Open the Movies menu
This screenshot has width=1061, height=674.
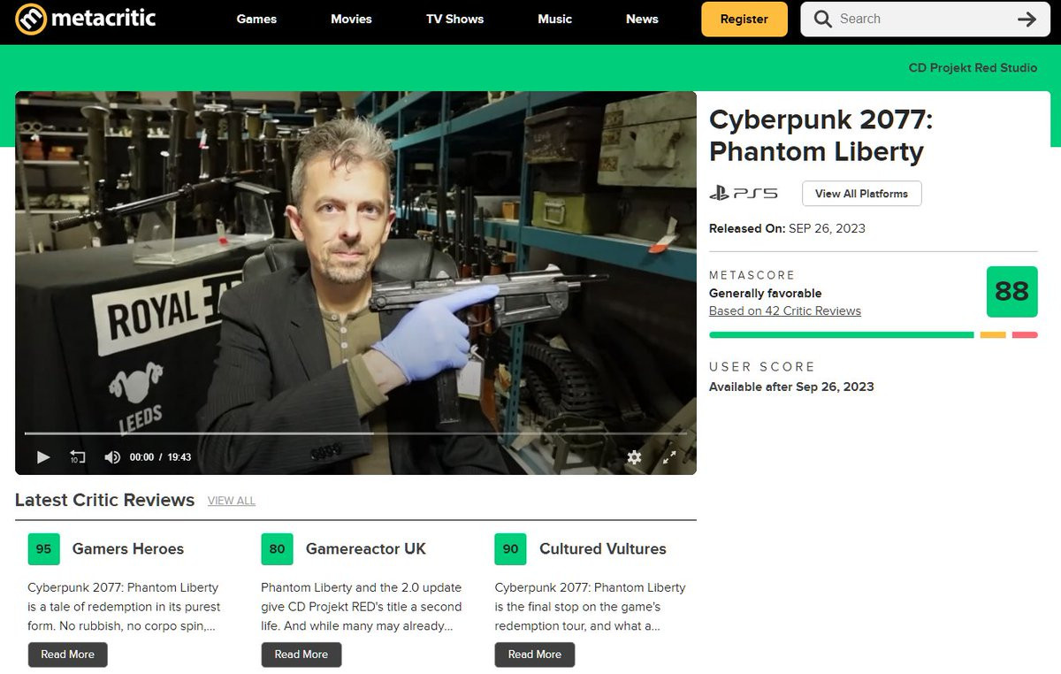(351, 19)
